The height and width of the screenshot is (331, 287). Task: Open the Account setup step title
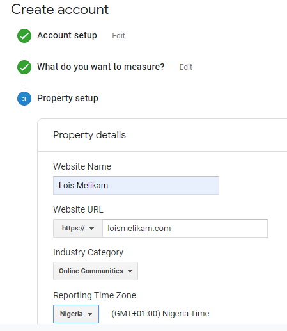67,35
